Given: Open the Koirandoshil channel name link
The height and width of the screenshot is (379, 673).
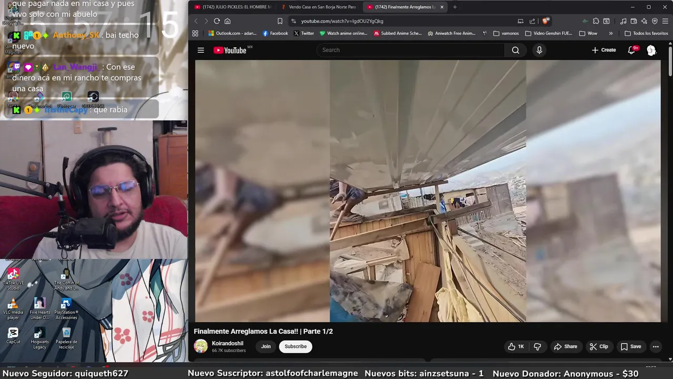Looking at the screenshot, I should [228, 343].
